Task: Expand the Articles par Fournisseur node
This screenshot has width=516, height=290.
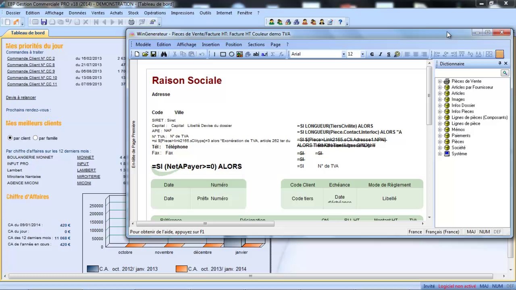Action: (440, 87)
